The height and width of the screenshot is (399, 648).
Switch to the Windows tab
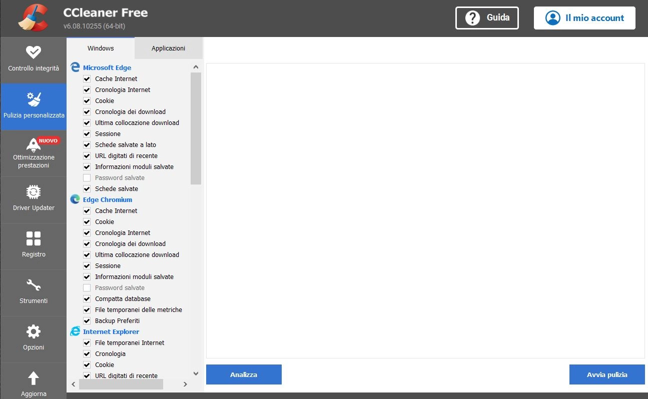pyautogui.click(x=101, y=48)
